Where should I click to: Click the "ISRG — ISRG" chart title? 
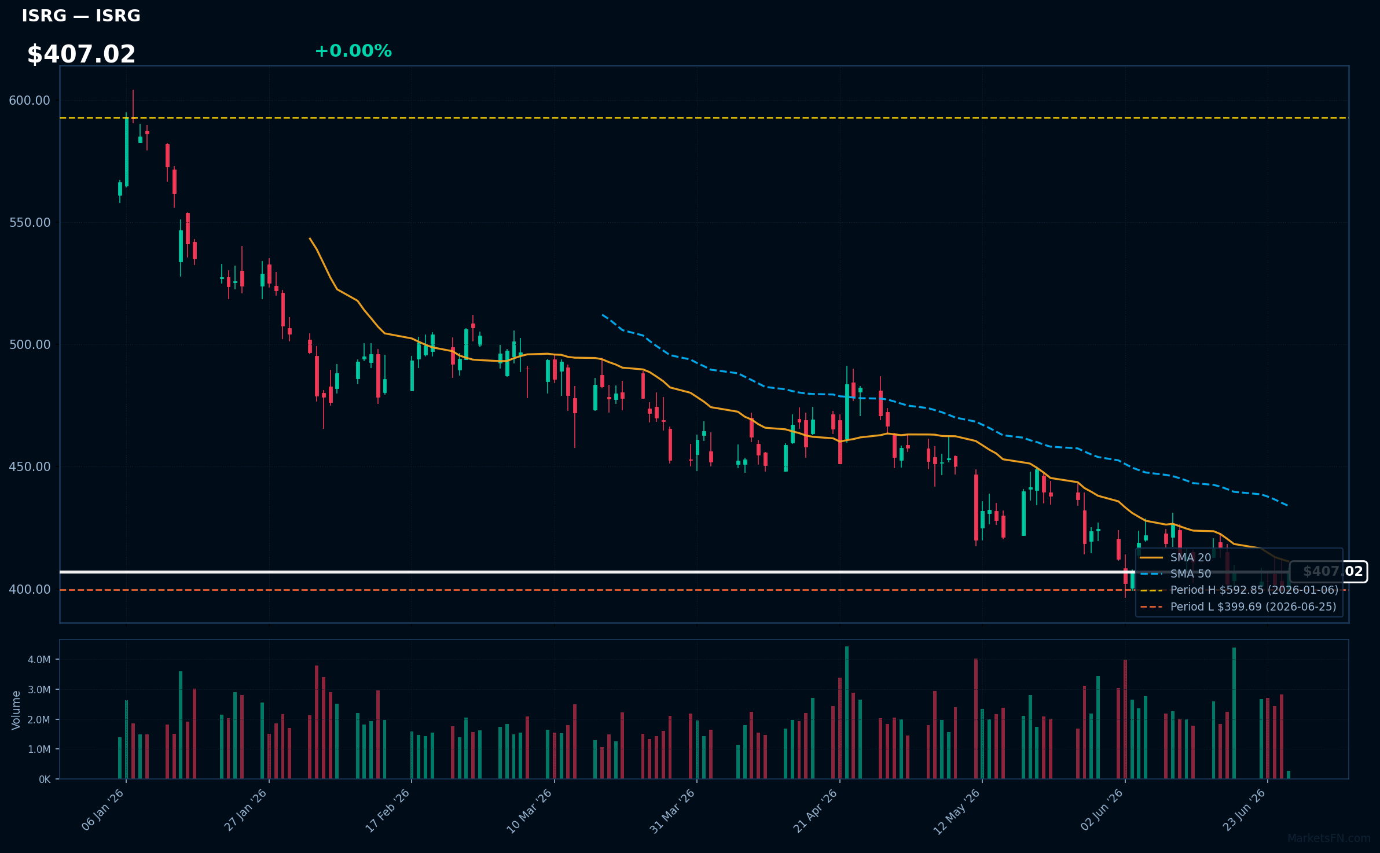point(81,16)
